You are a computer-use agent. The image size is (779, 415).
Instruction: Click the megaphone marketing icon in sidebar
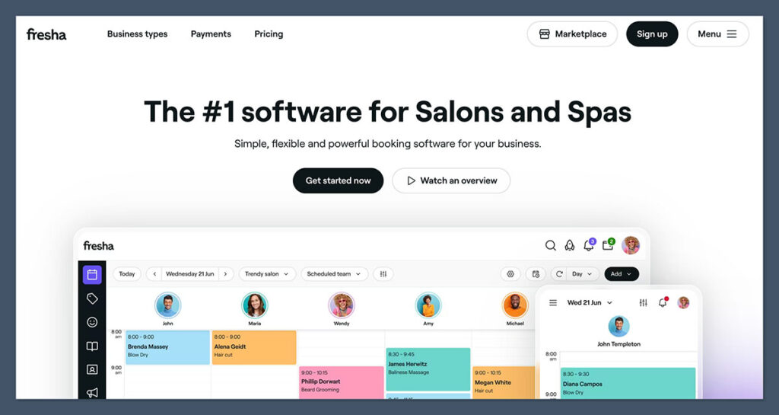[92, 392]
